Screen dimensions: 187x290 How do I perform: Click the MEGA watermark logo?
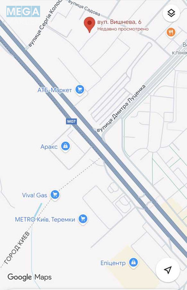(x=23, y=12)
